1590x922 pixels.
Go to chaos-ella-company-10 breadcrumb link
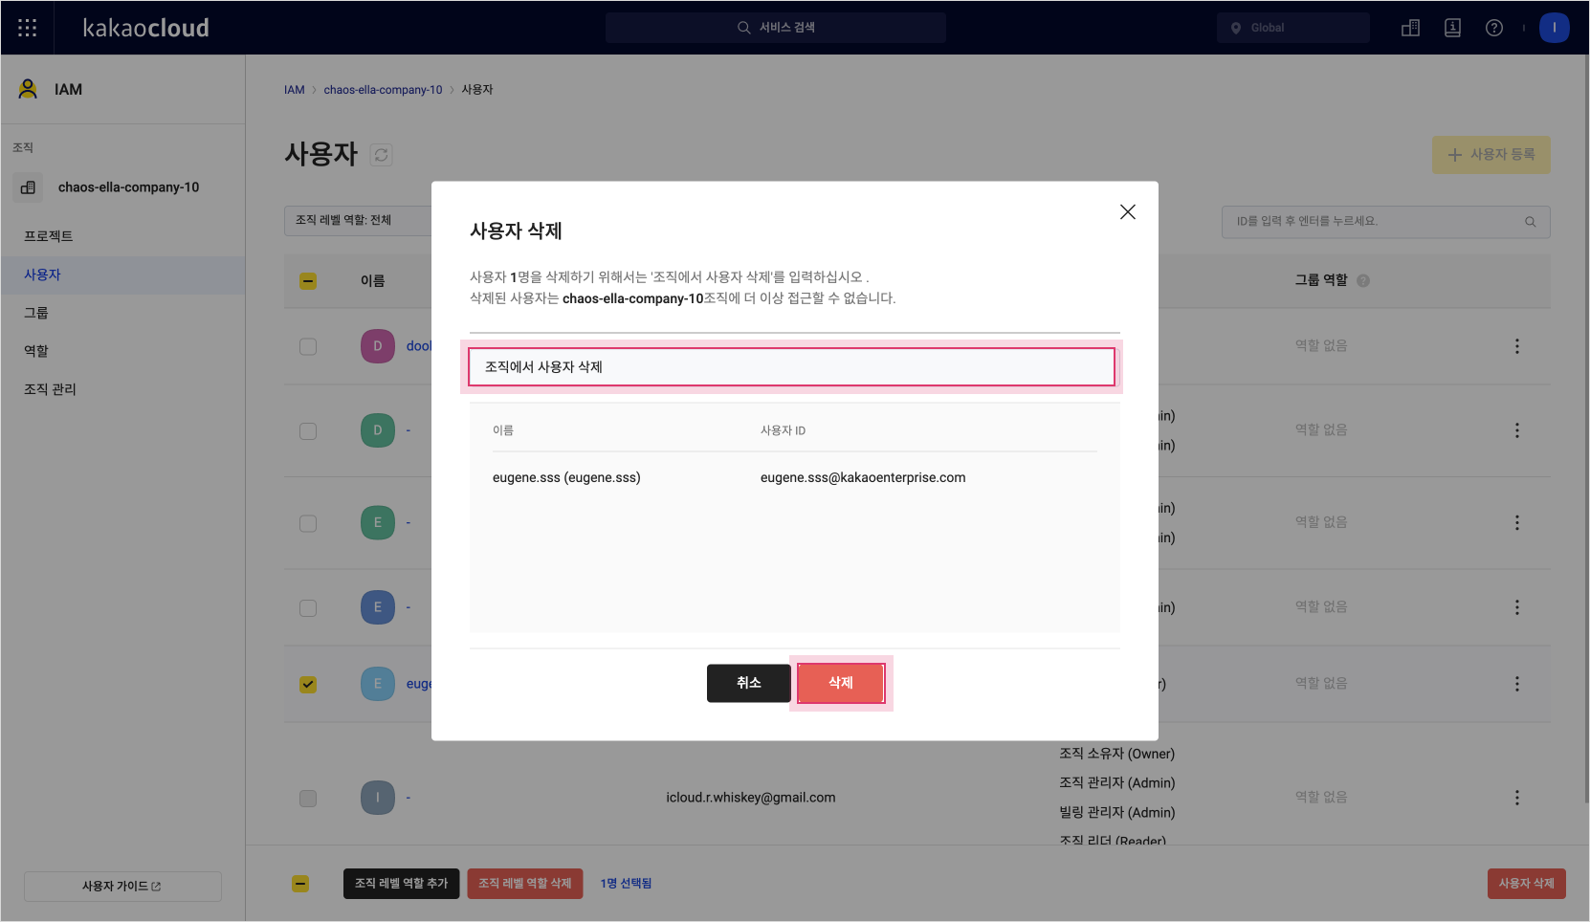coord(383,90)
